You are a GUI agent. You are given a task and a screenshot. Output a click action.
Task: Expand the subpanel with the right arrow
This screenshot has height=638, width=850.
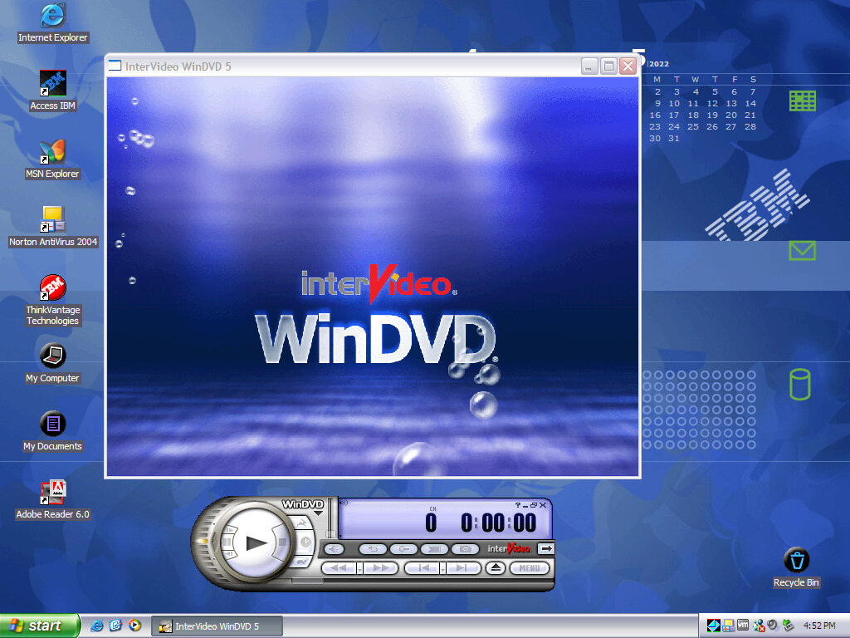click(x=545, y=548)
